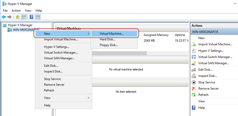
Task: Select Virtual Switch Manager... in context menu
Action: click(x=63, y=53)
